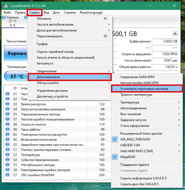Open the Справка menu
This screenshot has width=185, height=190.
tap(70, 13)
